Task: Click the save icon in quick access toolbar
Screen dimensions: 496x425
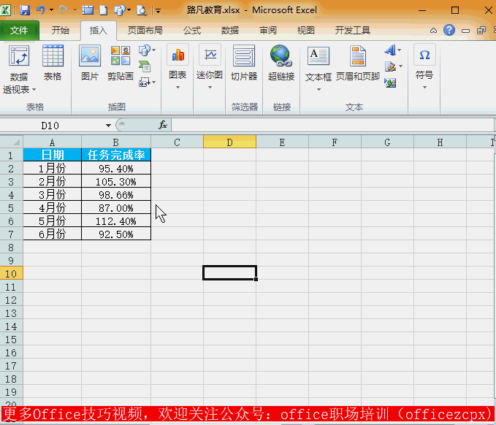Action: 25,10
